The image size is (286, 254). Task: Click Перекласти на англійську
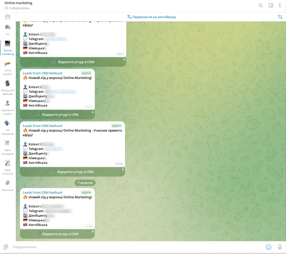pyautogui.click(x=151, y=17)
